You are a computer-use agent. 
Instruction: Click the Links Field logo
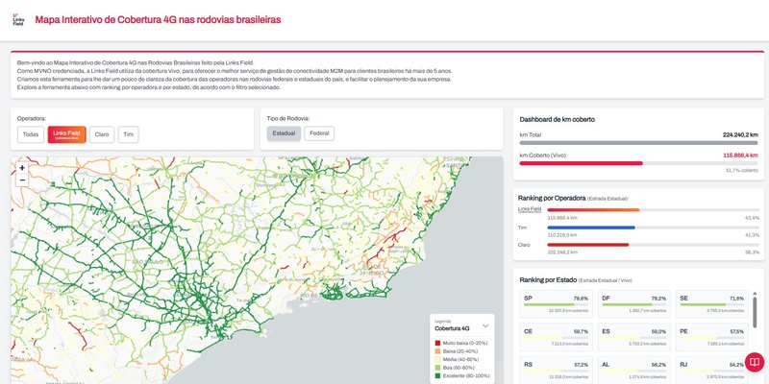18,19
